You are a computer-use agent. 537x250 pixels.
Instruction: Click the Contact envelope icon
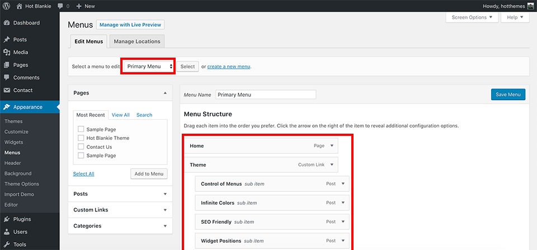7,90
